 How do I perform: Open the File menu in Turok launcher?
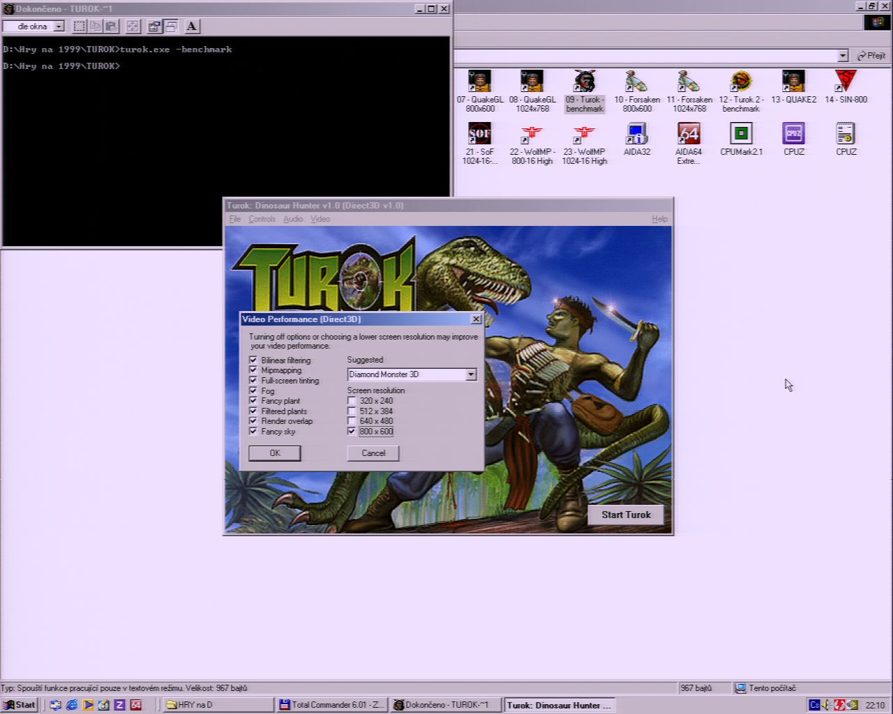click(235, 219)
